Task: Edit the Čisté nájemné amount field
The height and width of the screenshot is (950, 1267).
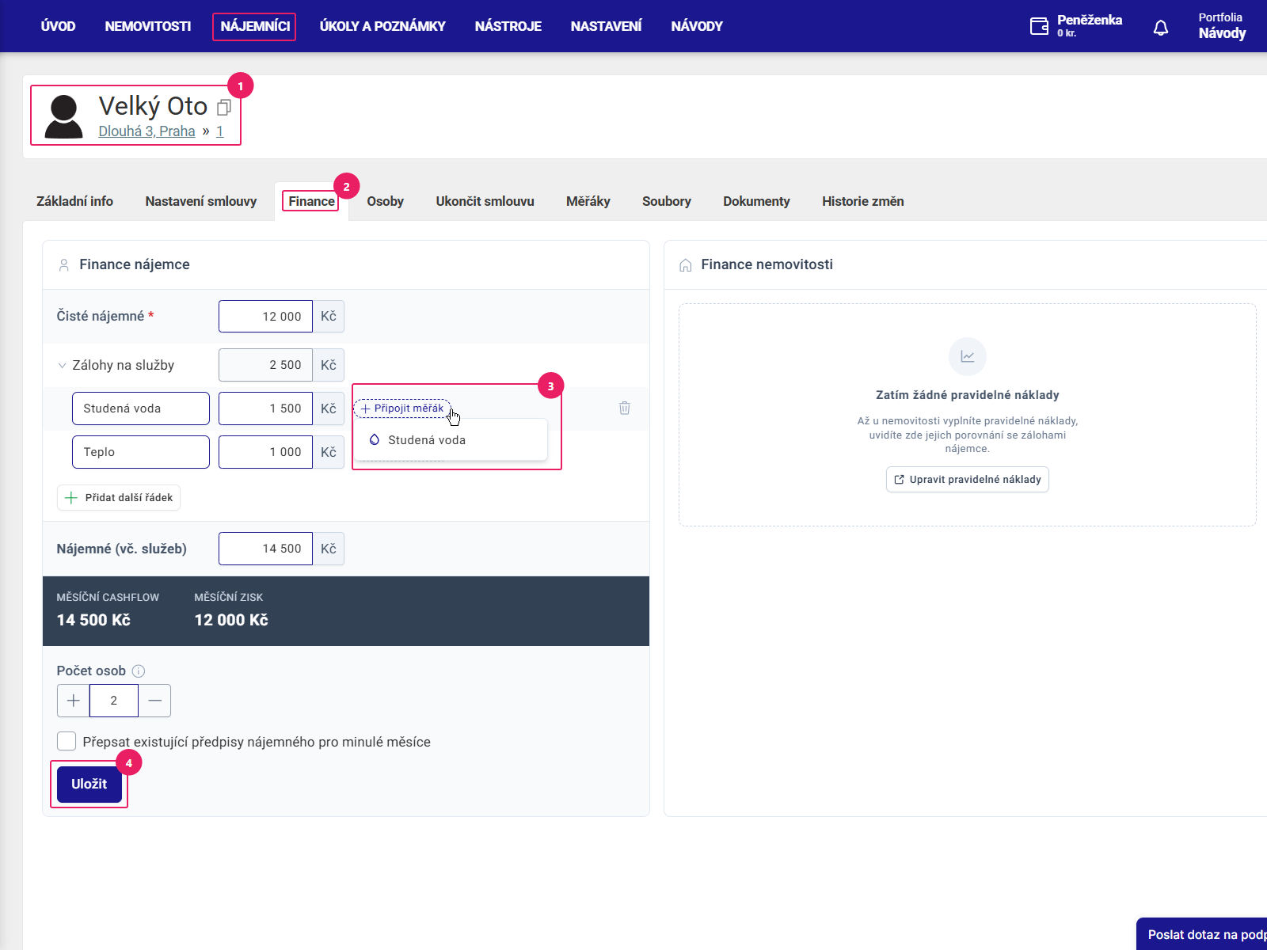Action: tap(265, 316)
